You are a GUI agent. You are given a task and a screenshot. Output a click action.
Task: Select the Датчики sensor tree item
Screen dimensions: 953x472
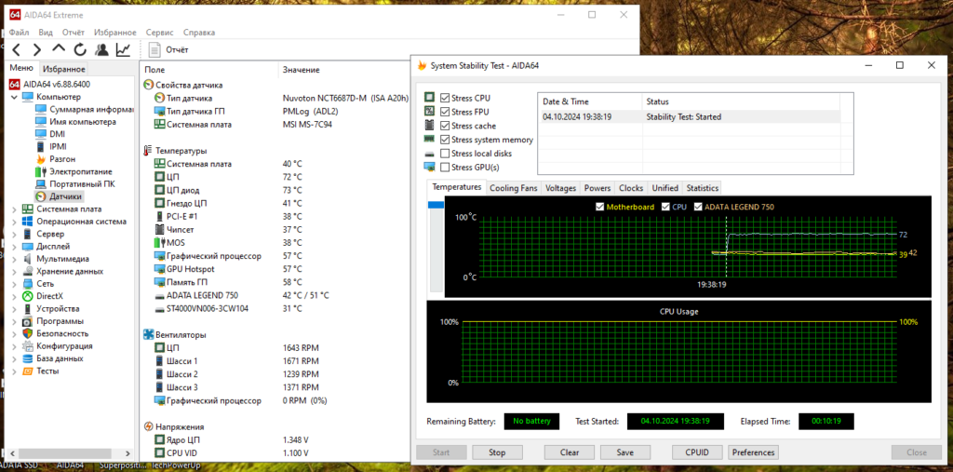tap(66, 196)
